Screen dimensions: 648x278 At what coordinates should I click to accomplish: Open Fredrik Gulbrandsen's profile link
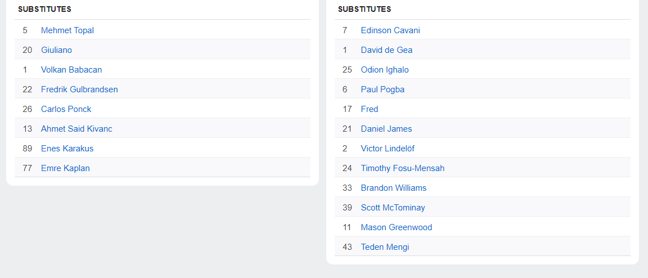(79, 89)
